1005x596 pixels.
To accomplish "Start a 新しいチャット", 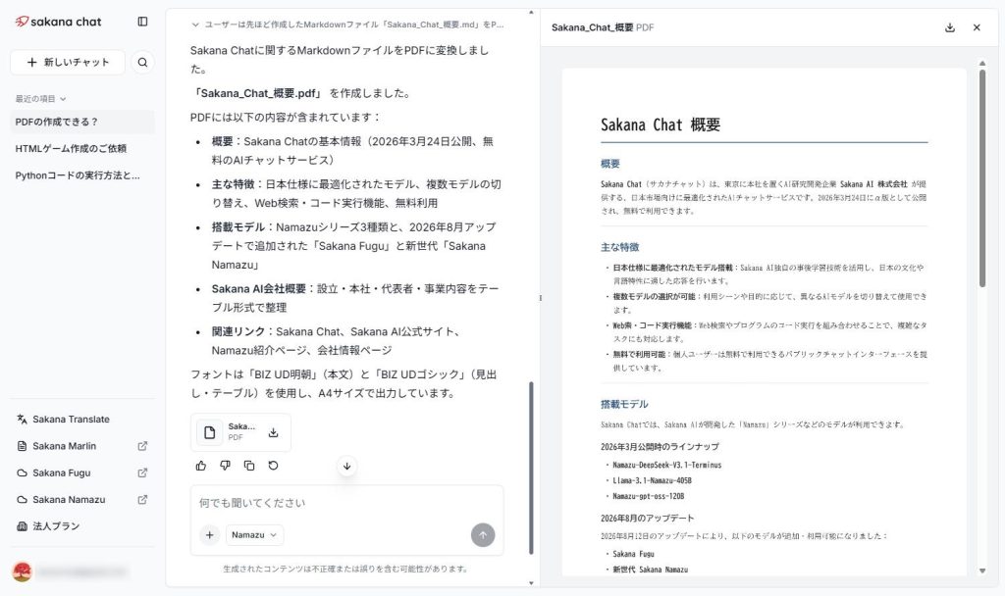I will (68, 62).
